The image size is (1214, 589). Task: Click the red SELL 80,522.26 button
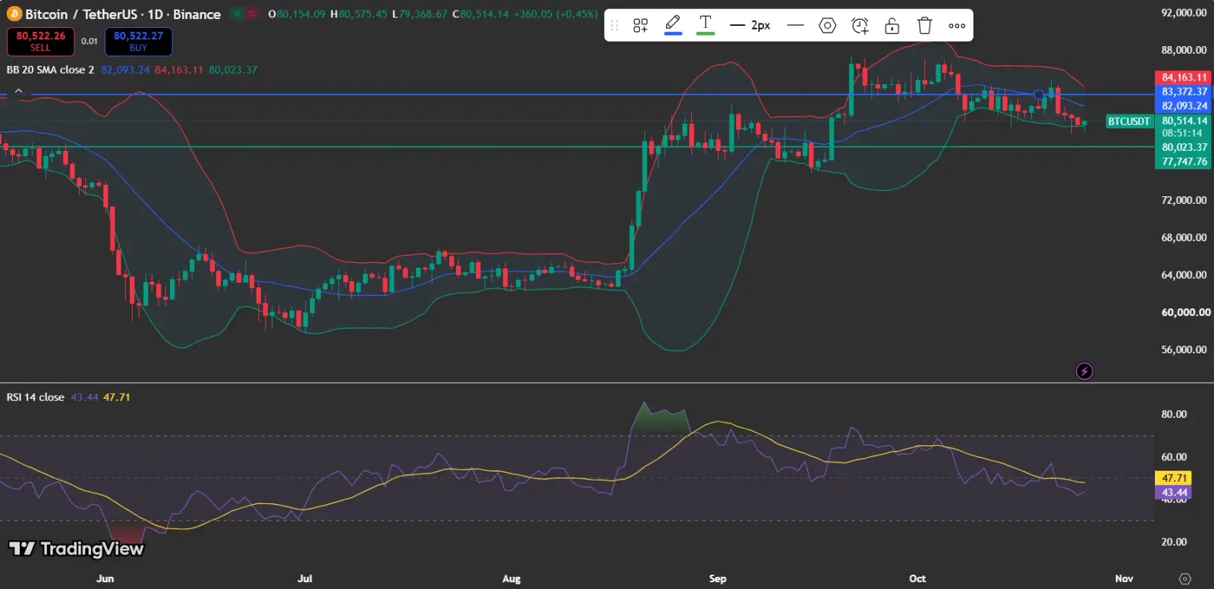click(x=41, y=42)
